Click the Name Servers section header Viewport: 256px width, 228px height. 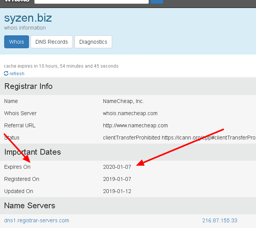[x=30, y=206]
